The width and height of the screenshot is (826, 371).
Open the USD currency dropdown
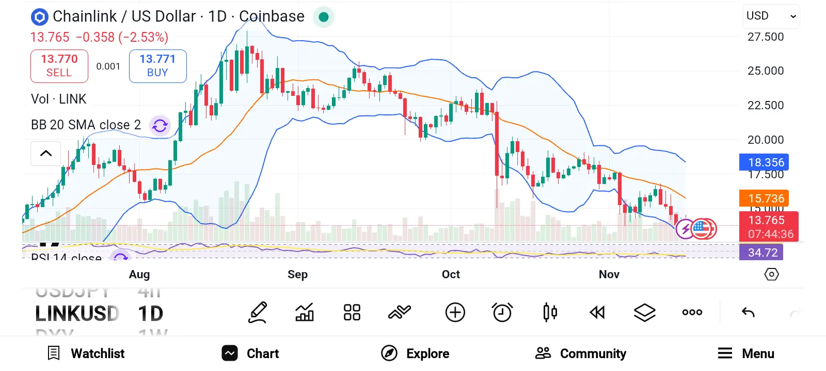point(770,16)
